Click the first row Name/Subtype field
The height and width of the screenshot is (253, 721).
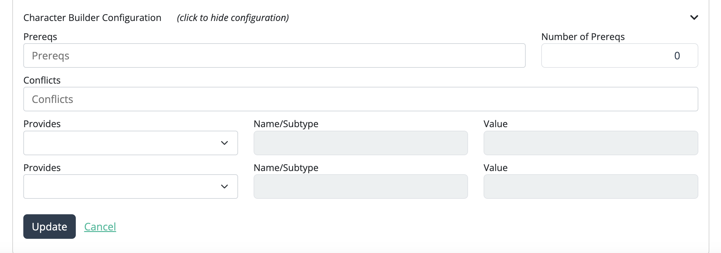(x=360, y=143)
